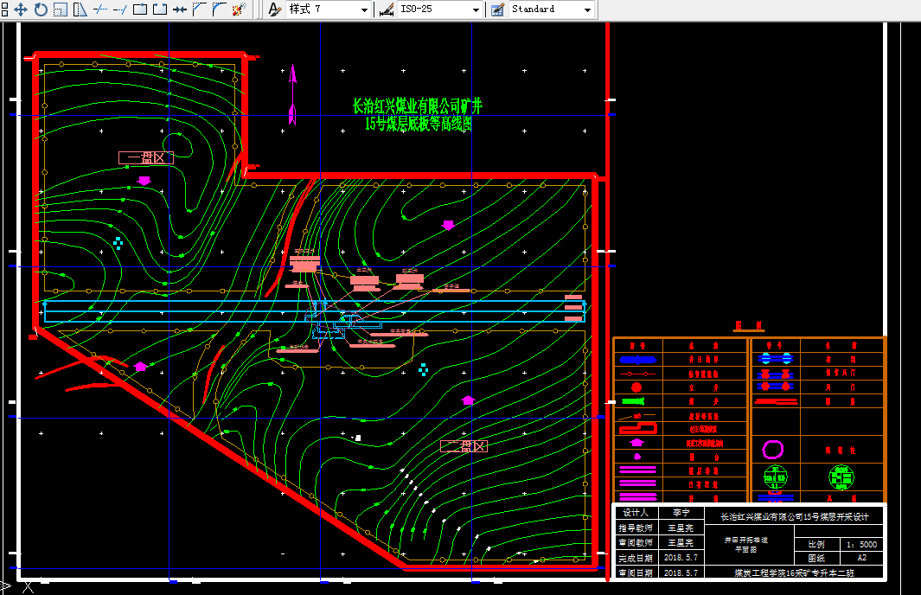Click the 图纸 cell in title block
Viewport: 921px width, 595px height.
[x=816, y=558]
